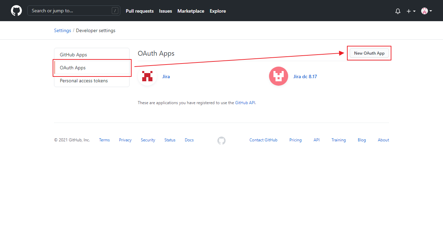Open the About footer link
Screen dimensions: 443x238
(x=383, y=140)
